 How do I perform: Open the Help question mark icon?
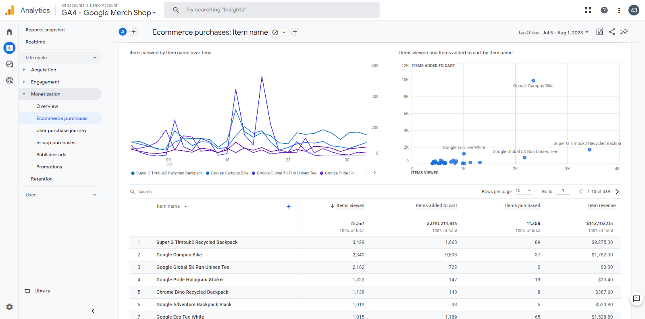click(604, 10)
